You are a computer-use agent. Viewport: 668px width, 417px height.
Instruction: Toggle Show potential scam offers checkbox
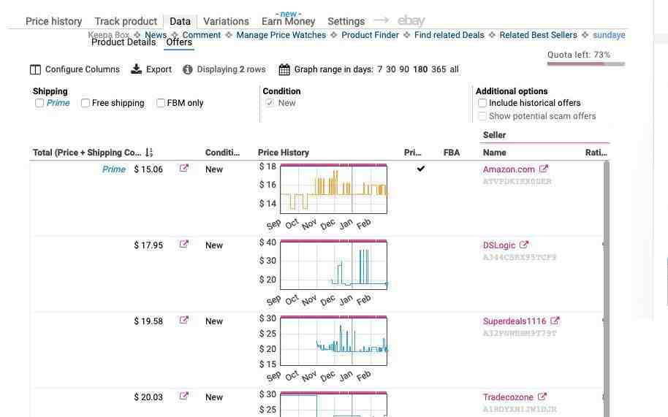(482, 116)
